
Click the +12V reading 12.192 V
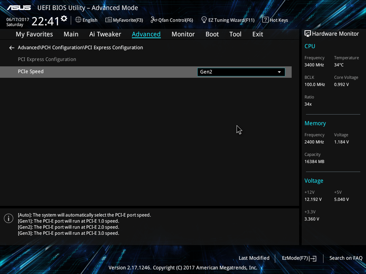[313, 199]
